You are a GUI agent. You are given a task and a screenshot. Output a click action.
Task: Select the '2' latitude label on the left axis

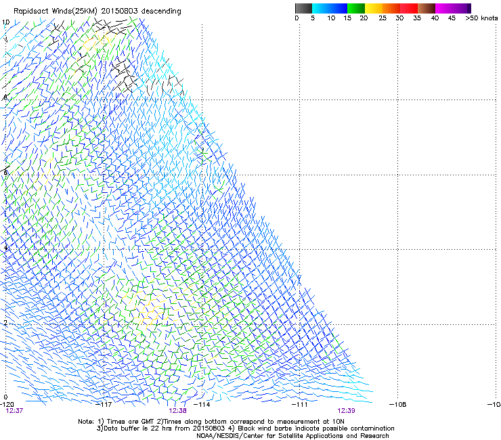[x=5, y=323]
